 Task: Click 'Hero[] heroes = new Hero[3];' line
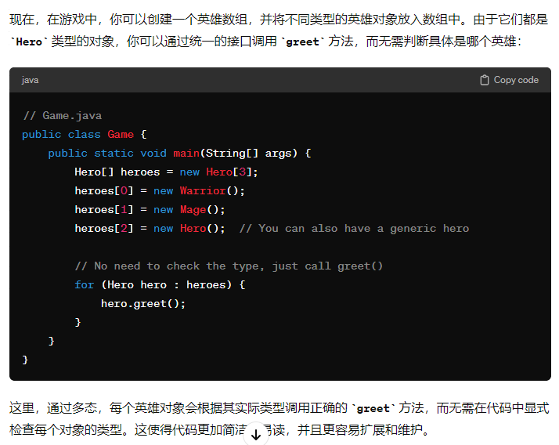[166, 172]
